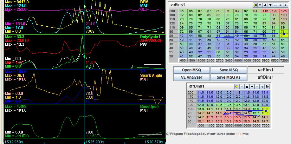This screenshot has width=291, height=144.
Task: Click the down triangle decrement icon in afrBins1
Action: coord(252,87)
